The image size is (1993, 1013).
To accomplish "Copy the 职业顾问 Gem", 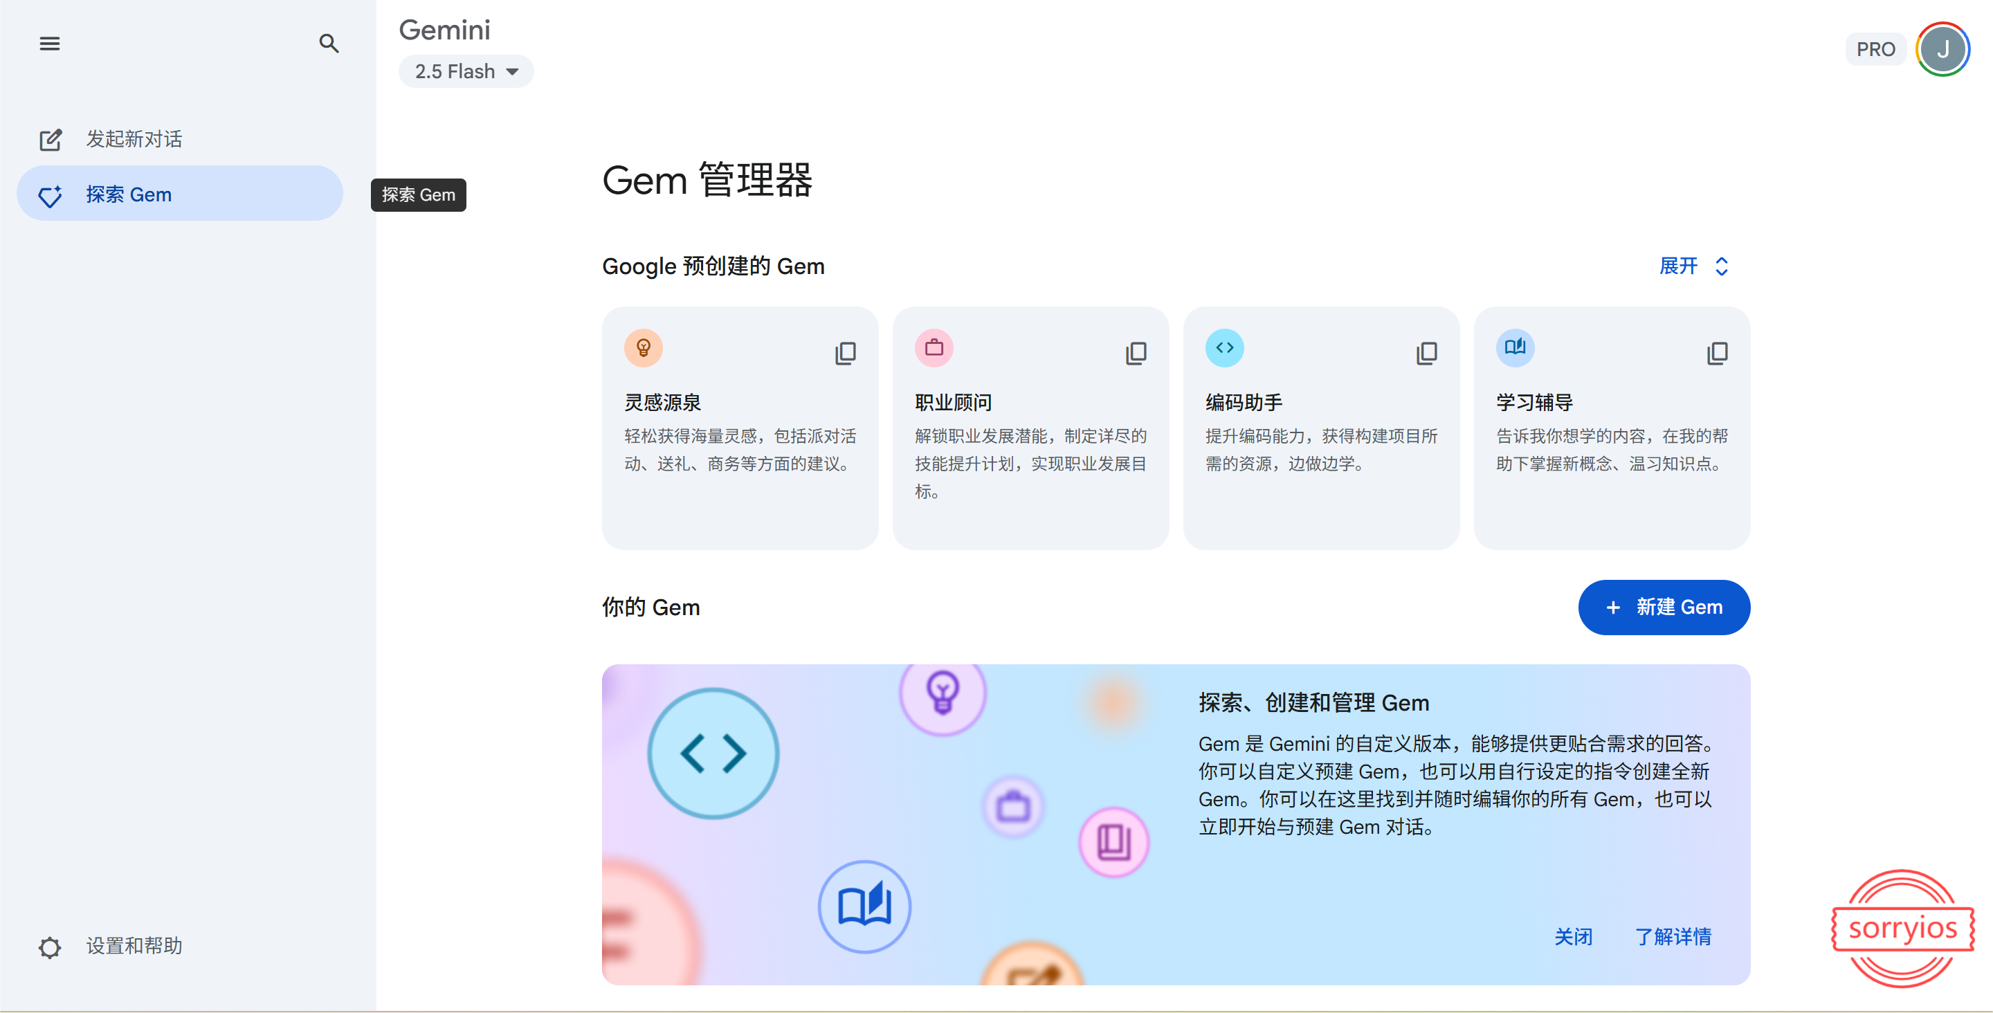I will click(x=1136, y=353).
